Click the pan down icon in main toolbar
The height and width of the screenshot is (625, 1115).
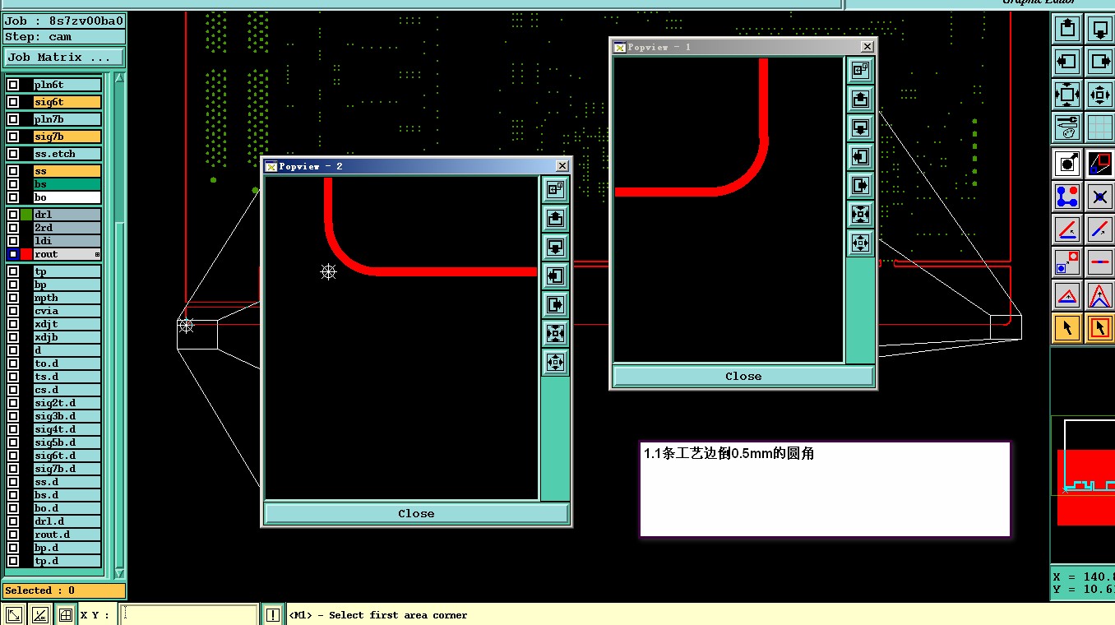tap(1100, 29)
